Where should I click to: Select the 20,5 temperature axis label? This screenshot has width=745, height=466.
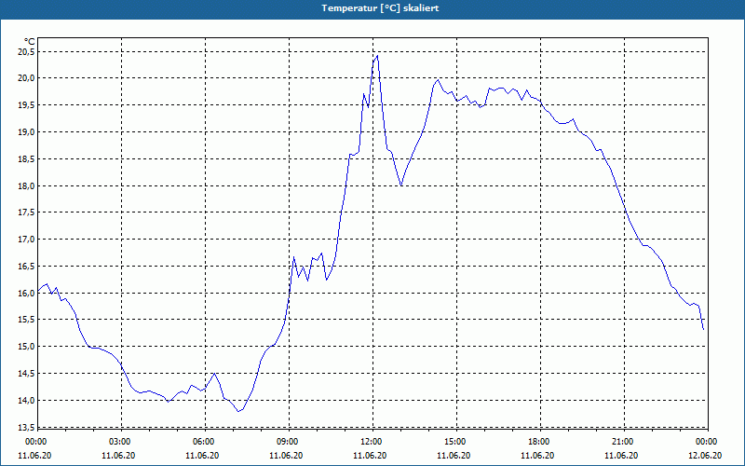[26, 51]
